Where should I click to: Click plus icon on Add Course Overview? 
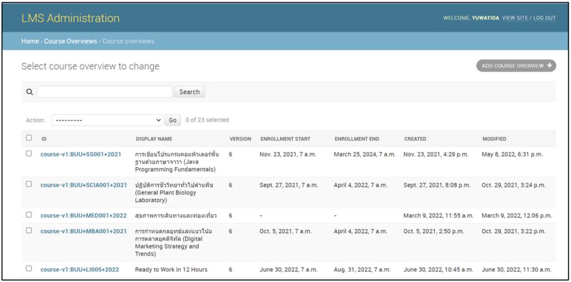[x=549, y=66]
